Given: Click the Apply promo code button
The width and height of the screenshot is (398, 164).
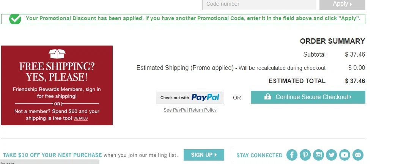Looking at the screenshot, I should [x=342, y=4].
